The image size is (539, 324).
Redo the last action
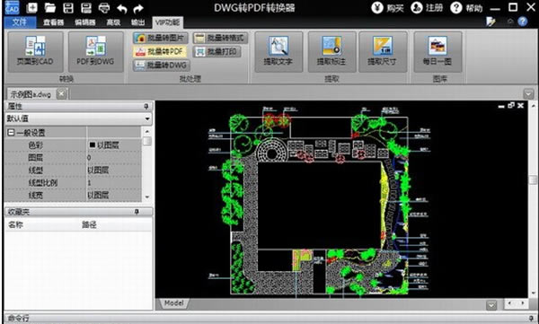tap(138, 8)
